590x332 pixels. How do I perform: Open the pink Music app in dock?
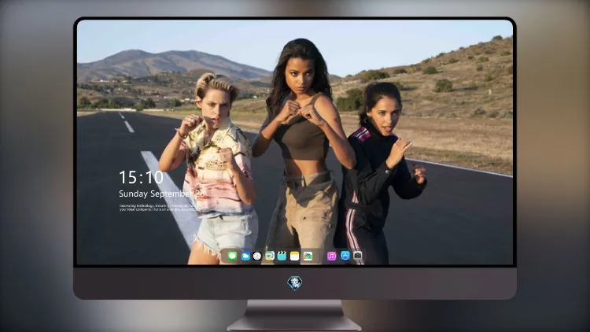tap(331, 256)
